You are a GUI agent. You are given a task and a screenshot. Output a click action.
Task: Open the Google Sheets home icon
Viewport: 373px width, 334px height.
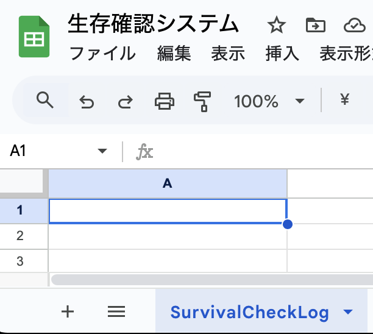tap(34, 37)
